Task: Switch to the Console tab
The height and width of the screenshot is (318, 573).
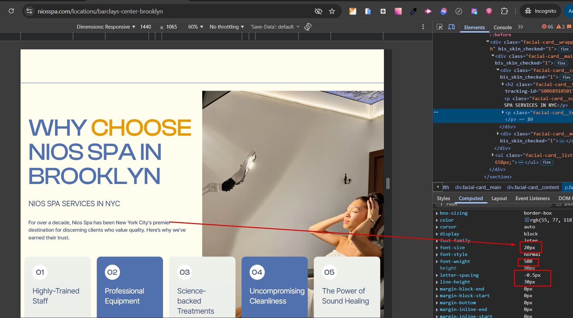Action: pyautogui.click(x=502, y=28)
